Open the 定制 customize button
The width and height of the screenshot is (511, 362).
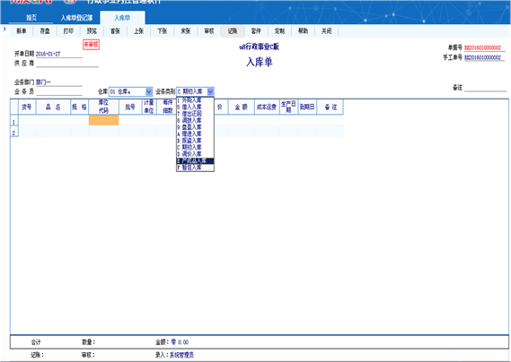click(x=279, y=31)
